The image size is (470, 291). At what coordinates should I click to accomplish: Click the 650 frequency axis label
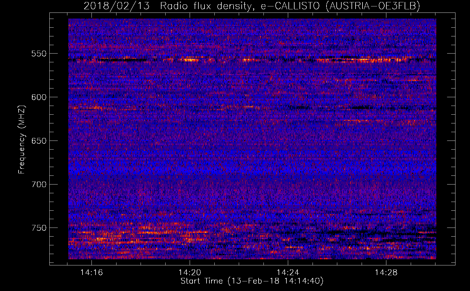pyautogui.click(x=39, y=141)
